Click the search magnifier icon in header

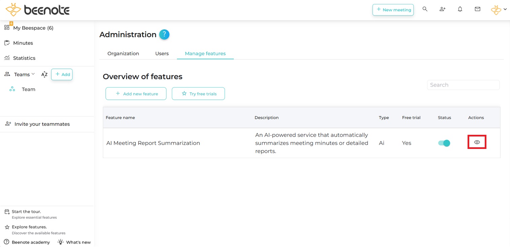click(x=425, y=9)
